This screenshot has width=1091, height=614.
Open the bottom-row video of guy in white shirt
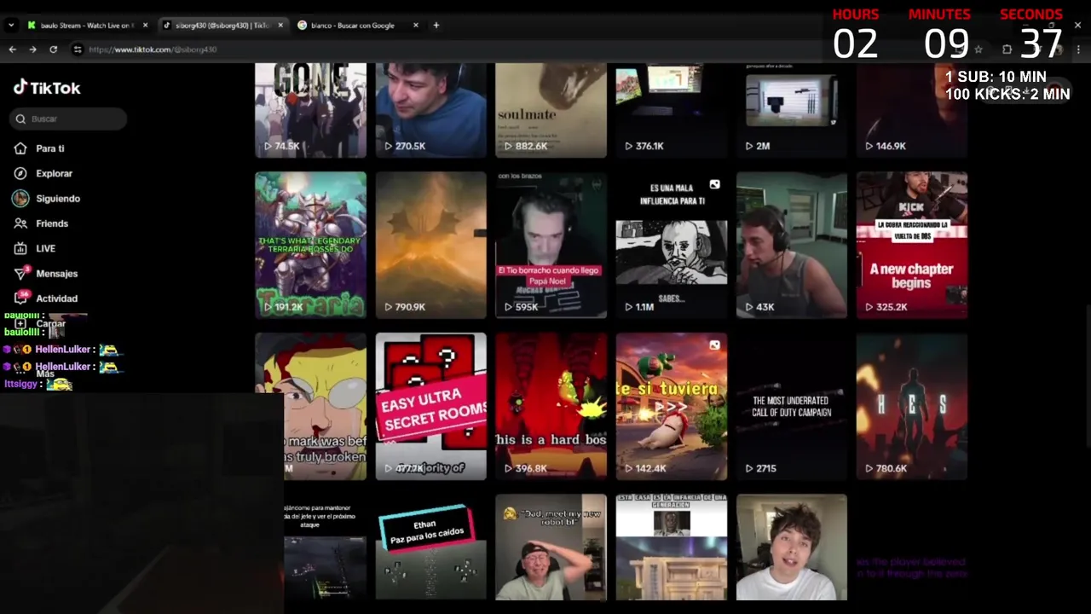click(792, 547)
